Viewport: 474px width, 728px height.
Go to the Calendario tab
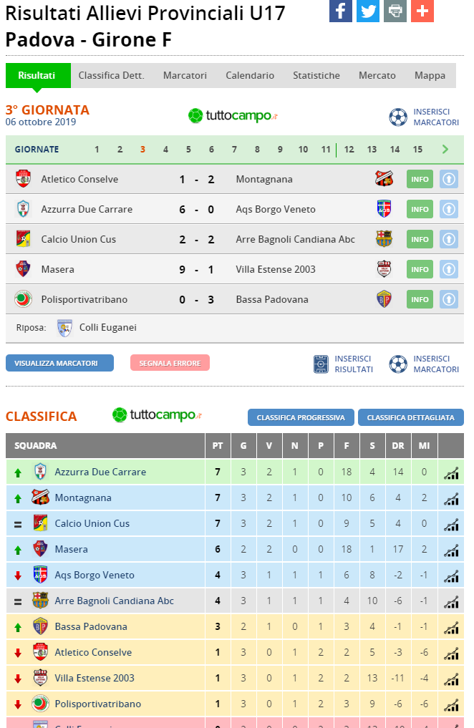pos(250,75)
